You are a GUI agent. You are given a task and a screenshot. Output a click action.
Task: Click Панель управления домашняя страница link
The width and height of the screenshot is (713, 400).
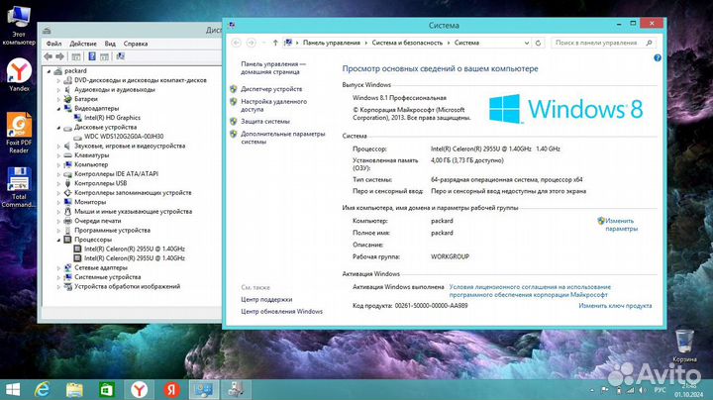pos(273,68)
